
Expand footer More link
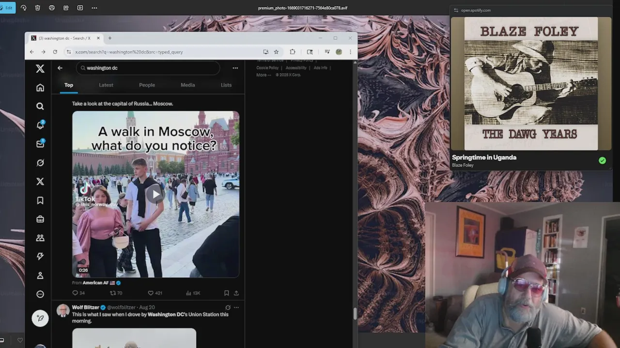263,75
